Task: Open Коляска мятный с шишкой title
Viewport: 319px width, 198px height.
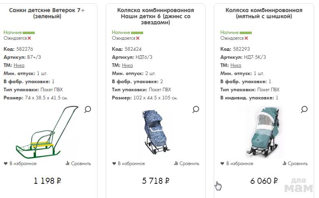Action: click(x=264, y=13)
